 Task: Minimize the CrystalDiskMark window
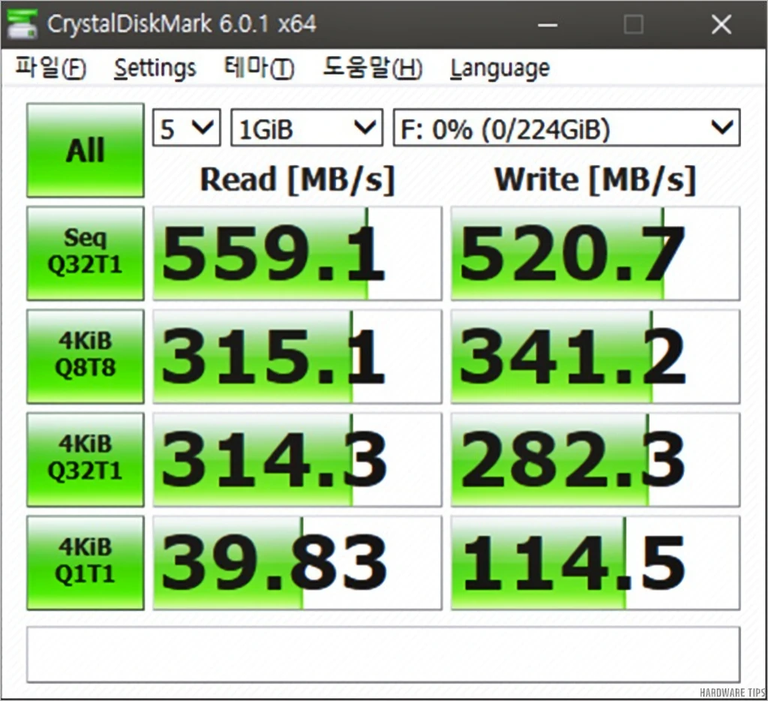click(x=547, y=25)
